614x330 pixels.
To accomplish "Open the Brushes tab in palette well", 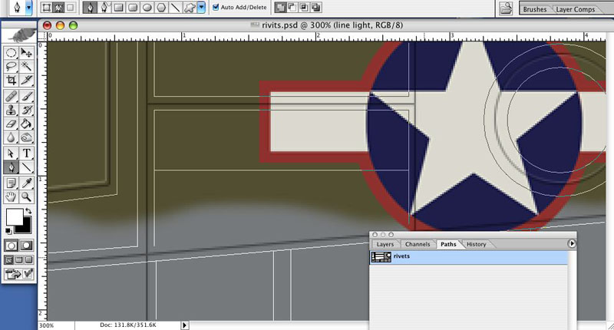I will point(534,9).
